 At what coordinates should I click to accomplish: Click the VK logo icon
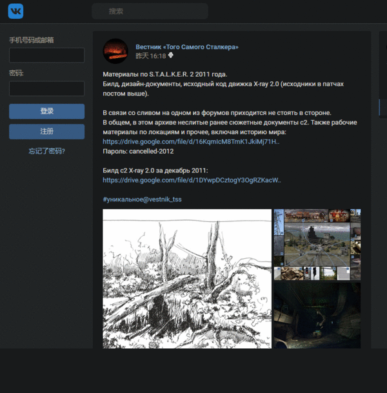[x=15, y=11]
